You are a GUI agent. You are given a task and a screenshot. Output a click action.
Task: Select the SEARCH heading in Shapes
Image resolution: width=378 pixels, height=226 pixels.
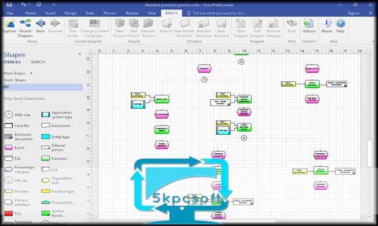38,62
